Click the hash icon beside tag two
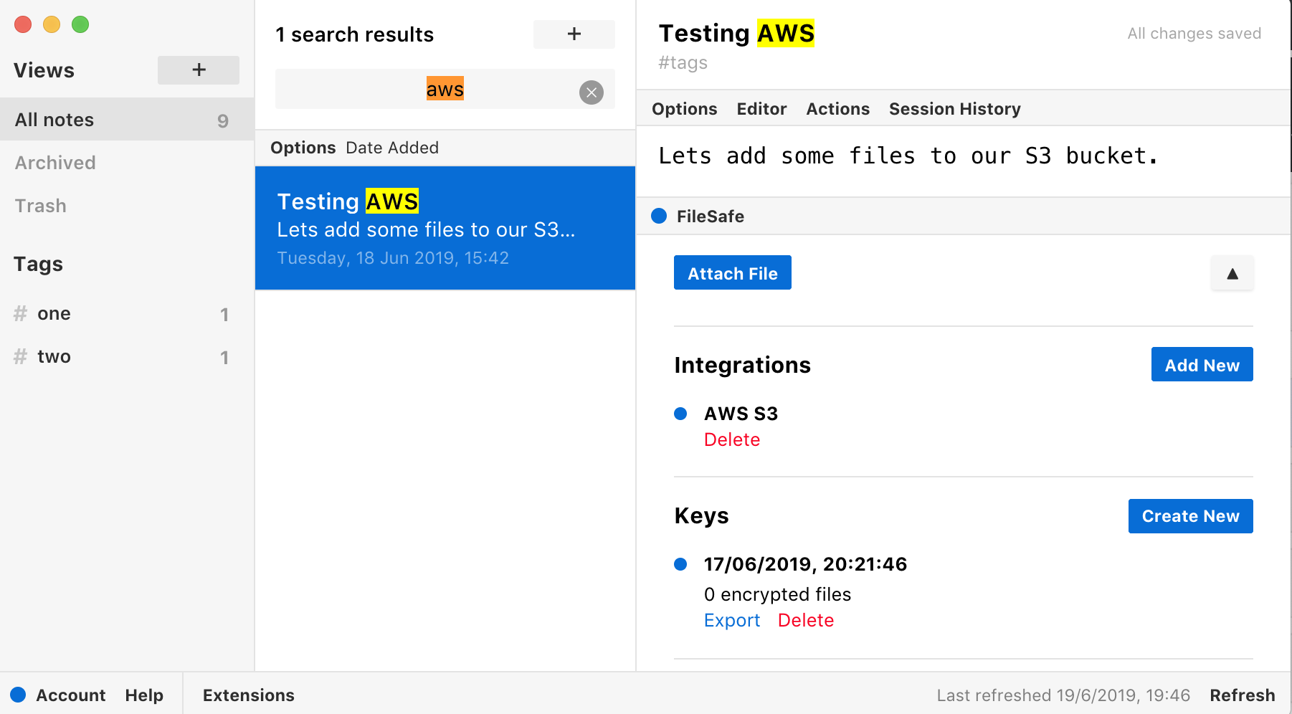The image size is (1292, 714). click(x=21, y=357)
